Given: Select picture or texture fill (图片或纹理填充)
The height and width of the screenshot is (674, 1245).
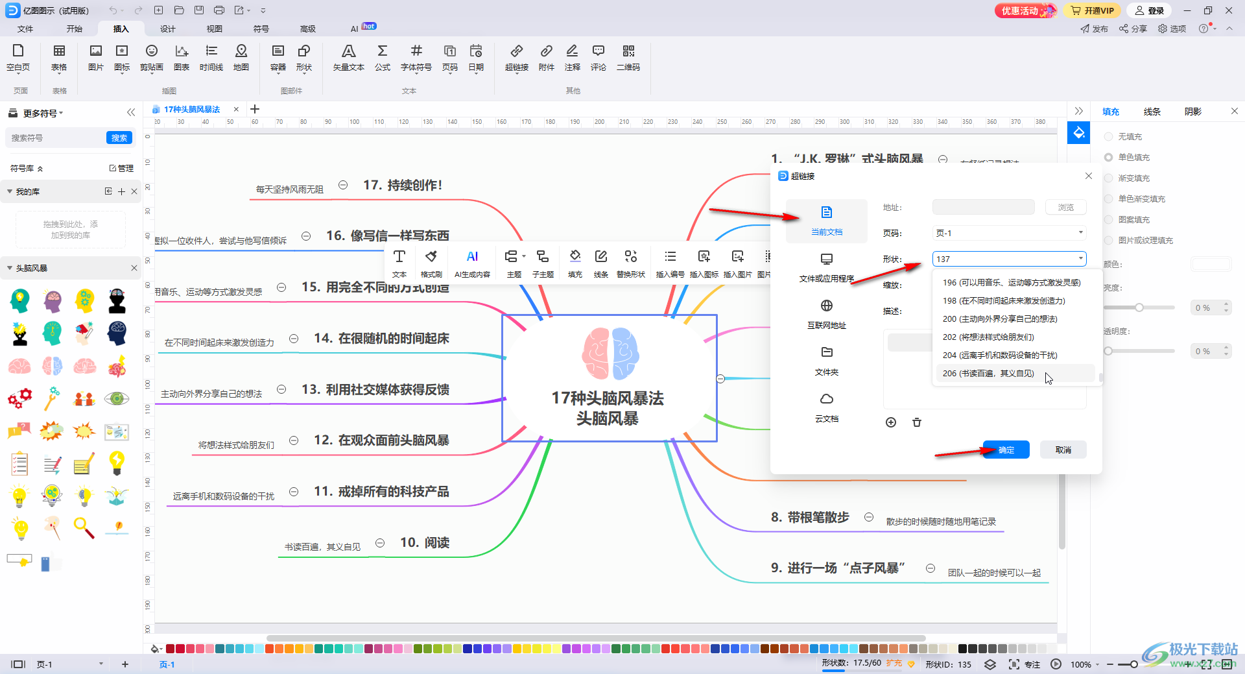Looking at the screenshot, I should pos(1139,241).
